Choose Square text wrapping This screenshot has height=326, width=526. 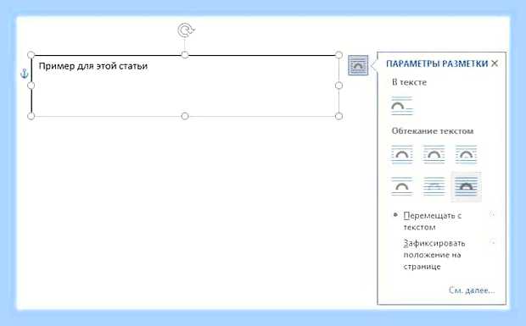tap(402, 154)
